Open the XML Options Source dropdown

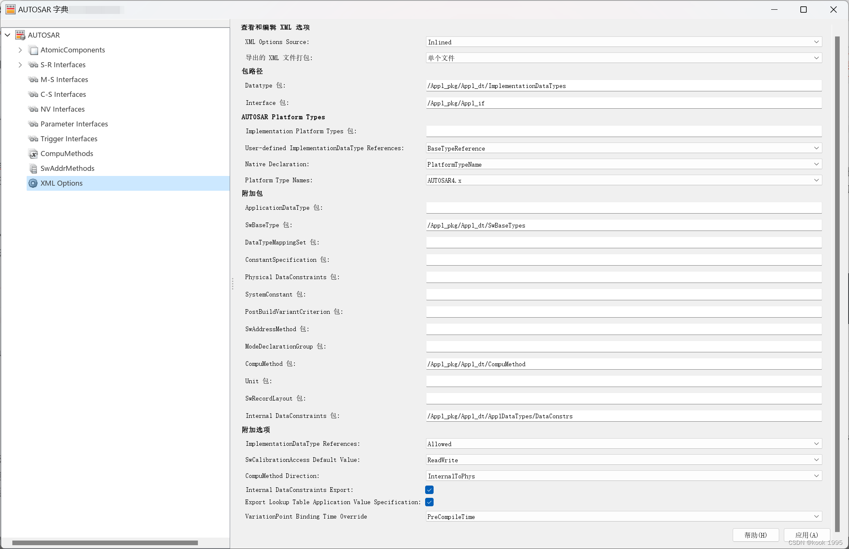624,42
